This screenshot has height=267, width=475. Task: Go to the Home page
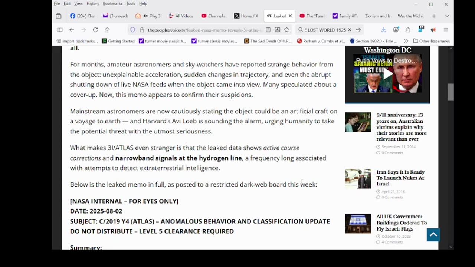coord(107,30)
